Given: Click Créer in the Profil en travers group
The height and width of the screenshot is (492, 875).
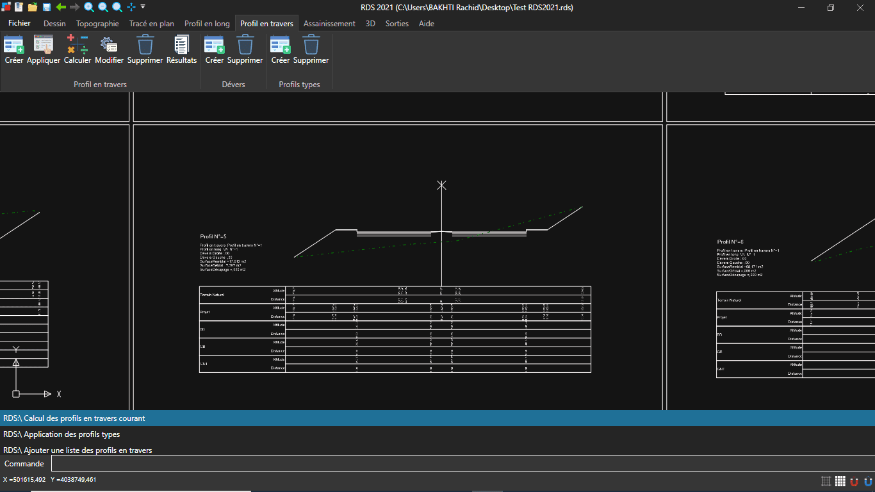Looking at the screenshot, I should (x=13, y=50).
